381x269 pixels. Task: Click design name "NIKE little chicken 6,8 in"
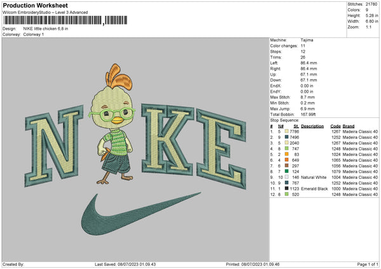point(46,29)
